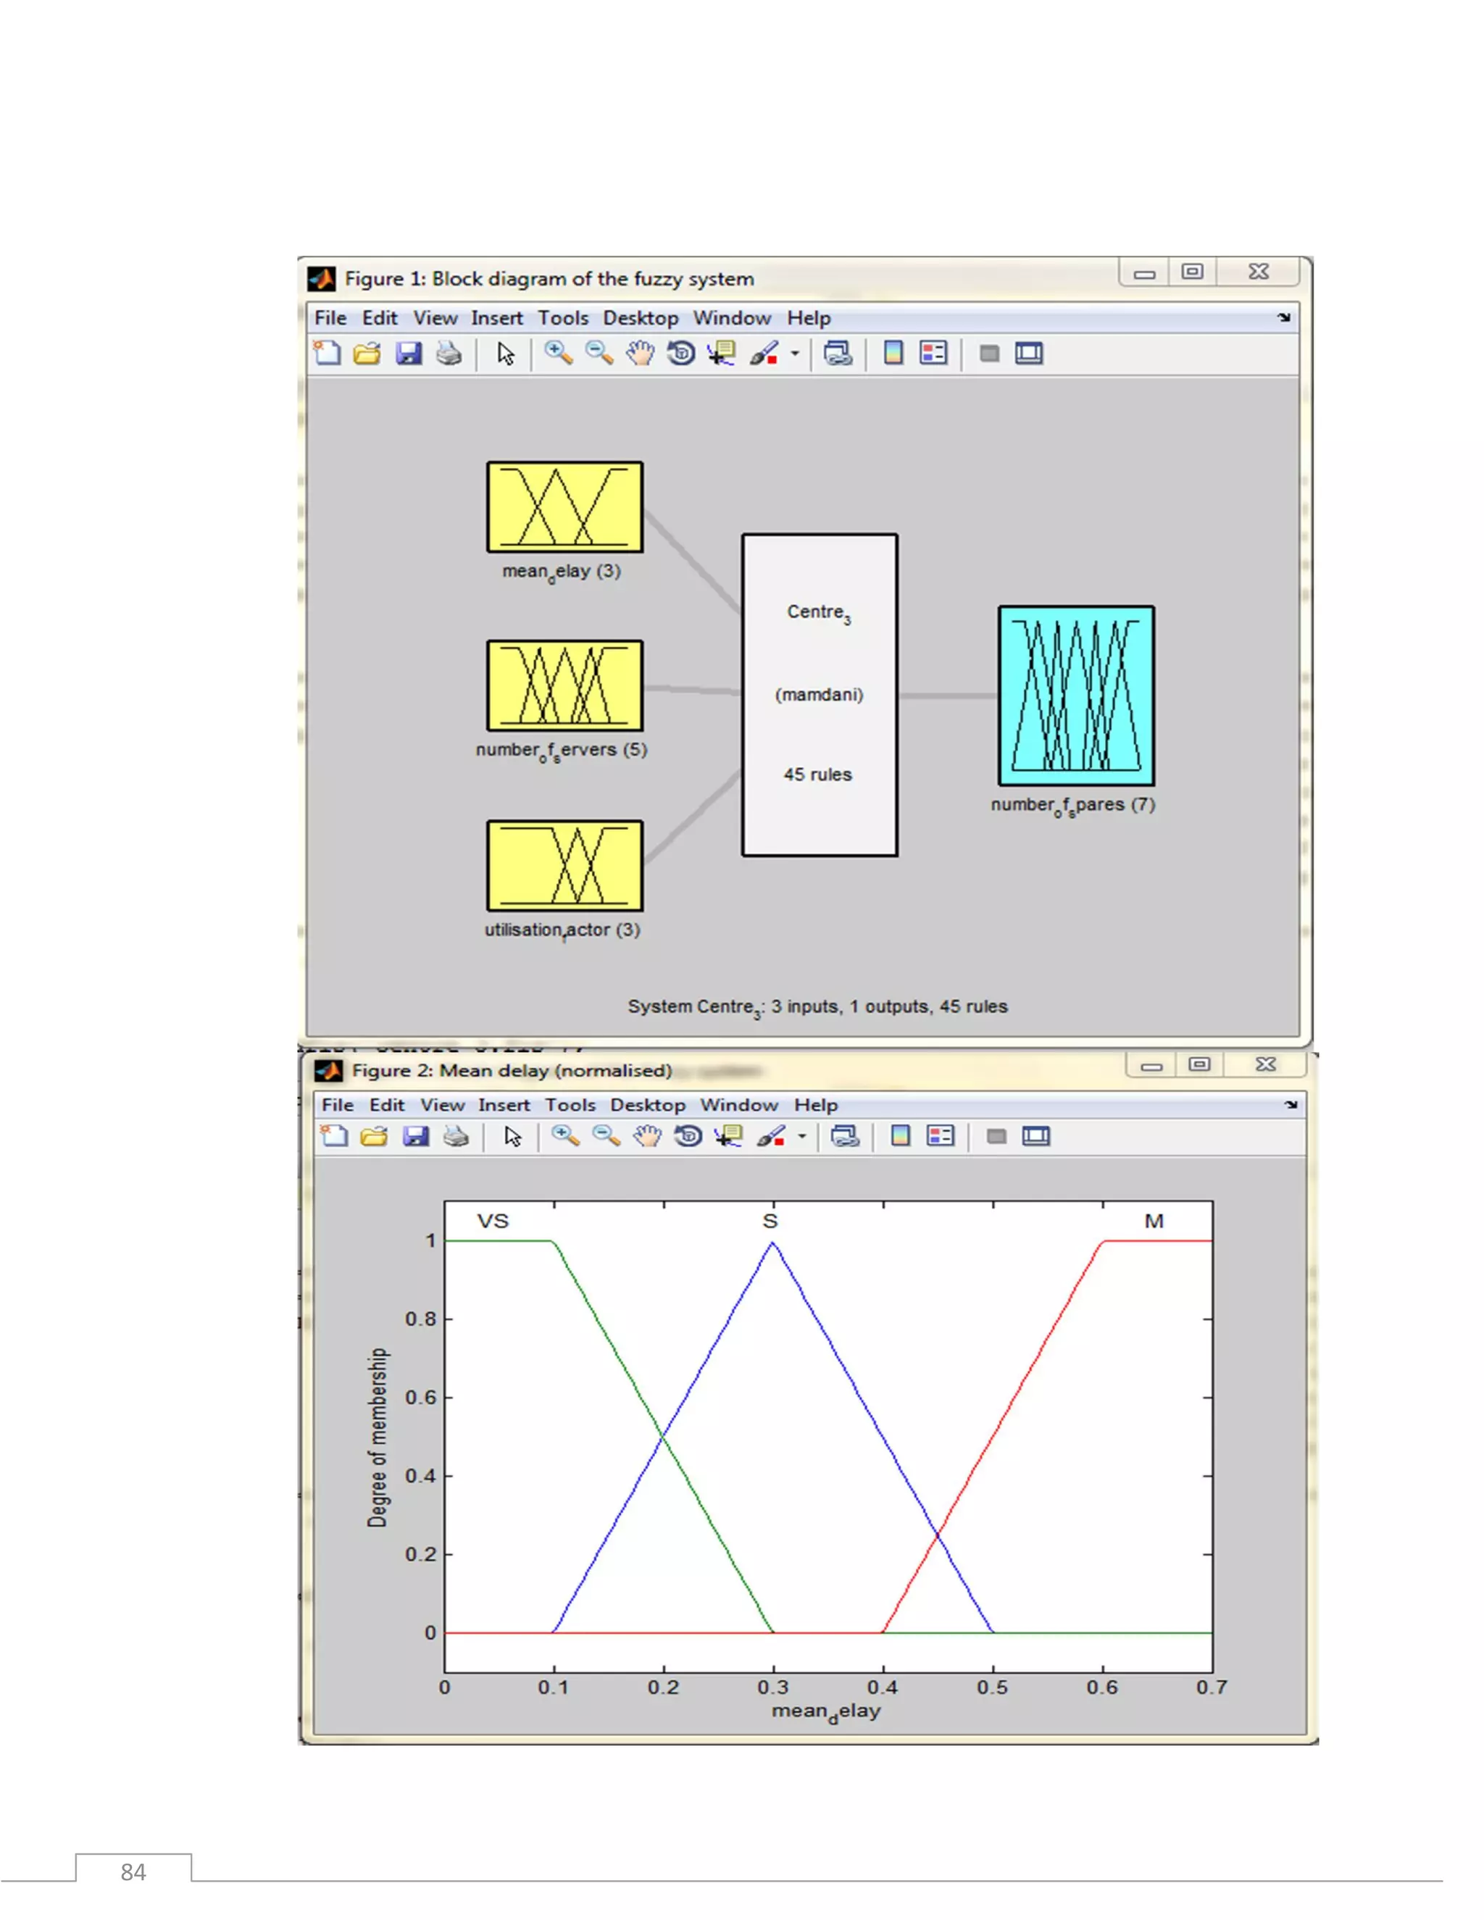1484x1920 pixels.
Task: Click Zoom In icon in Figure 1 toolbar
Action: pos(557,354)
